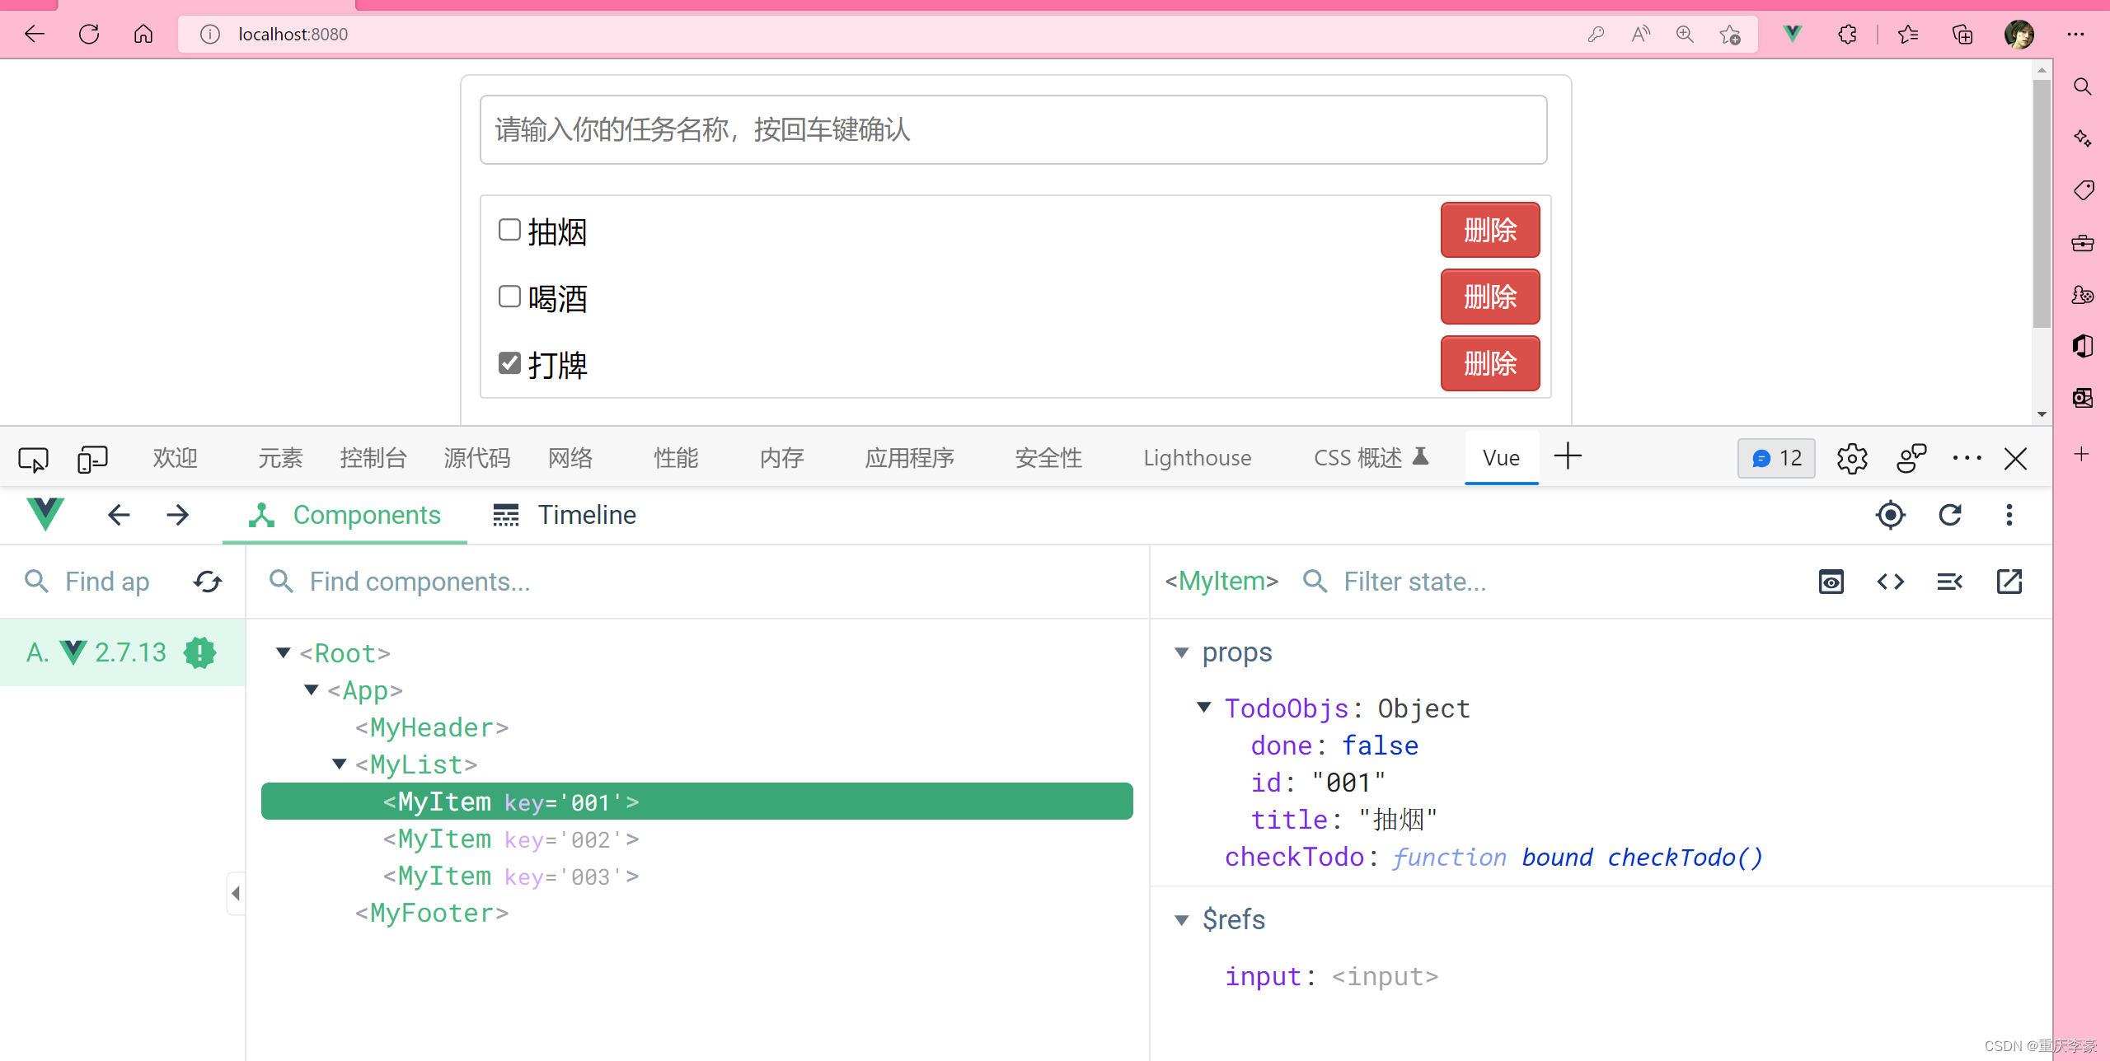Click the inspect DOM icon

click(1949, 582)
